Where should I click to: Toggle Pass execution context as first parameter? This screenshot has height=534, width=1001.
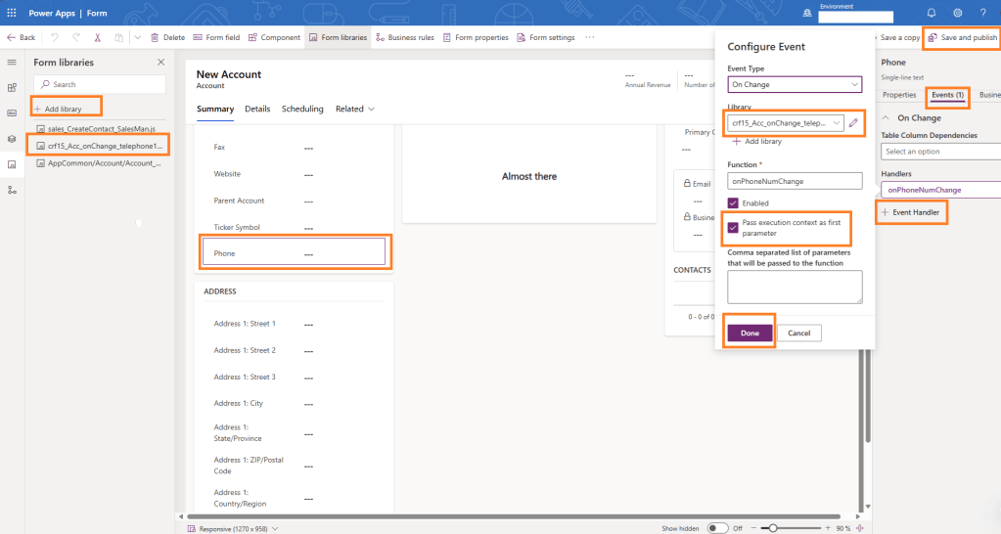pyautogui.click(x=733, y=228)
